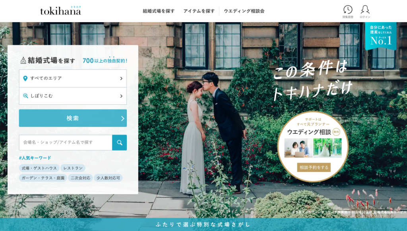Open ウエディング相談会 menu item
Viewport: 407px width, 231px height.
click(x=244, y=11)
